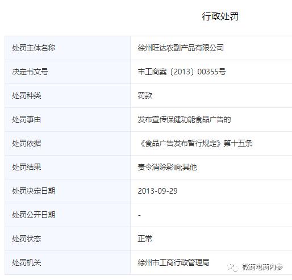The height and width of the screenshot is (280, 292).
Task: Select reason text 发布宣传保健功能食品广告的
Action: [x=184, y=119]
